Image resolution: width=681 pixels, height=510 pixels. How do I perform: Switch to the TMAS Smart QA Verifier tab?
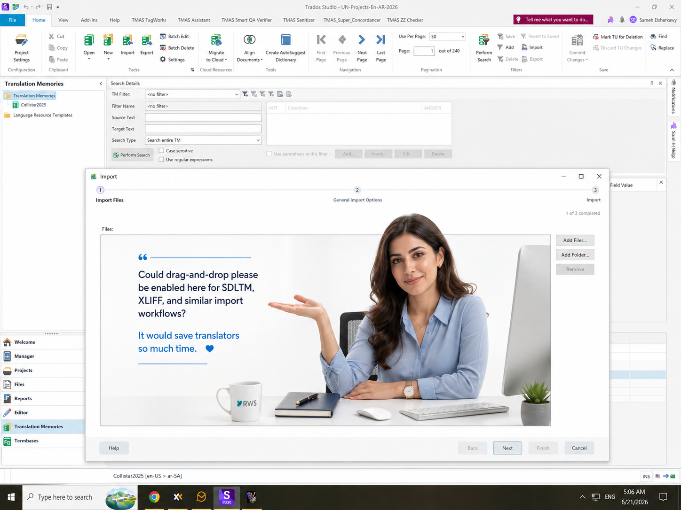tap(246, 20)
